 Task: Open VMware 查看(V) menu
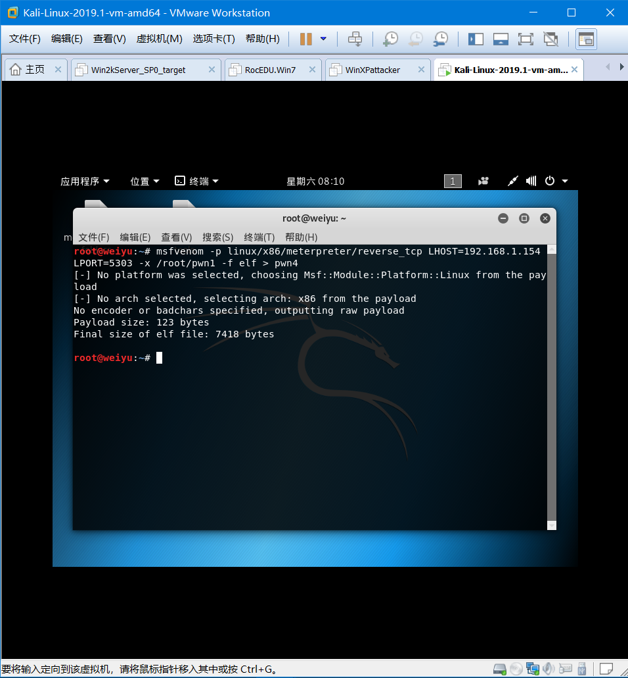[x=109, y=39]
